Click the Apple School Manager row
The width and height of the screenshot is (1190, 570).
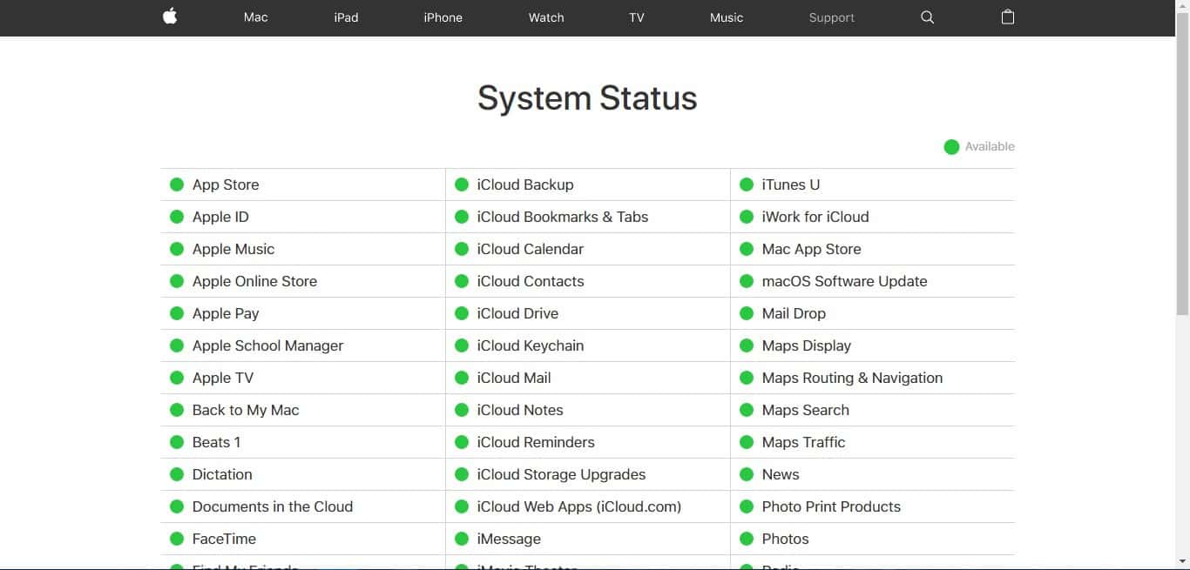pos(267,345)
